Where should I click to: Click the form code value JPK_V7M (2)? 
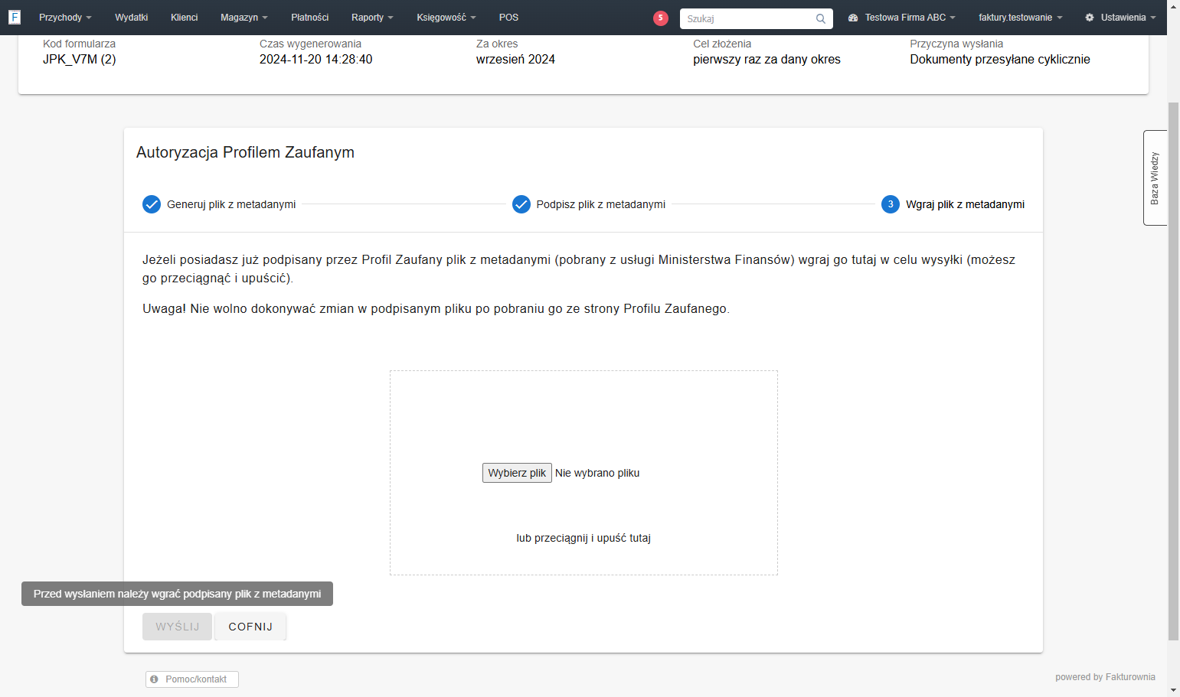click(80, 60)
